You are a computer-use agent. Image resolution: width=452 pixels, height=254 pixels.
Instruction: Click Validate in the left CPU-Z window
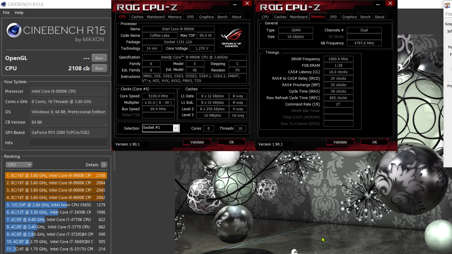click(197, 142)
